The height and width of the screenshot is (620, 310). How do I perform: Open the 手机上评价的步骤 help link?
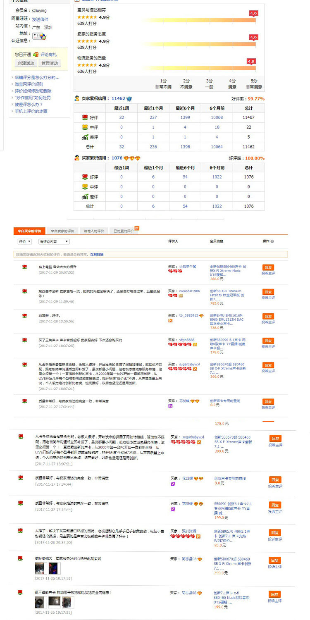coord(31,111)
